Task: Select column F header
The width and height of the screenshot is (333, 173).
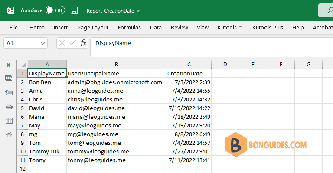Action: [281, 65]
